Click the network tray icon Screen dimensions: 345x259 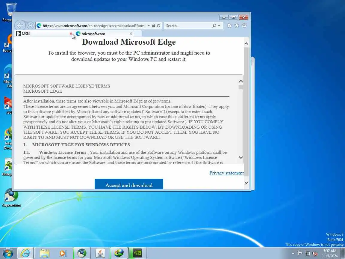point(308,254)
